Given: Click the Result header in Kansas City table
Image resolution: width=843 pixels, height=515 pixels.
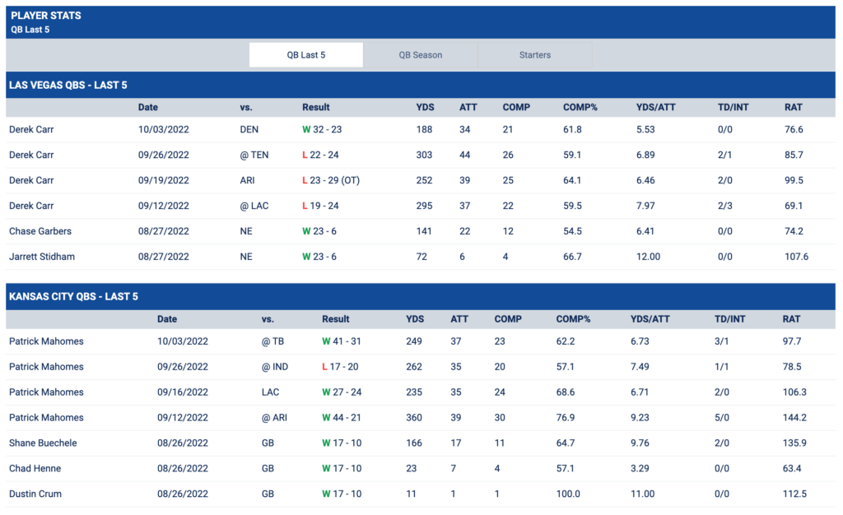Looking at the screenshot, I should click(336, 319).
